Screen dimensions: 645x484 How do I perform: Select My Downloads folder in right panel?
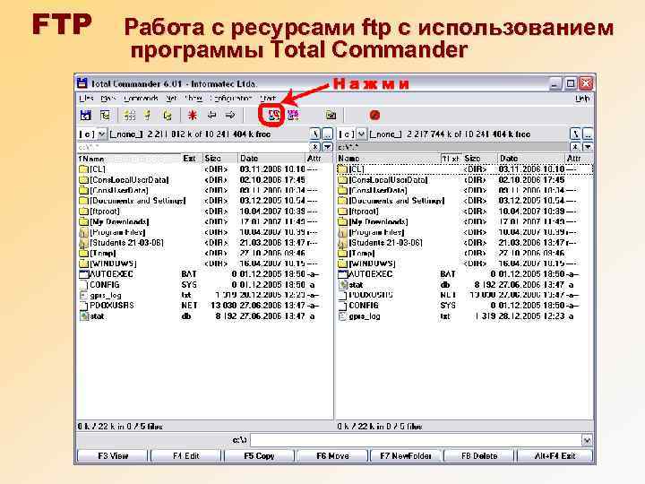373,221
